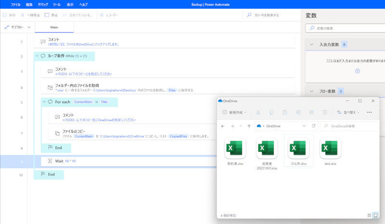Open the 表示 menu
The image size is (385, 224).
click(70, 4)
